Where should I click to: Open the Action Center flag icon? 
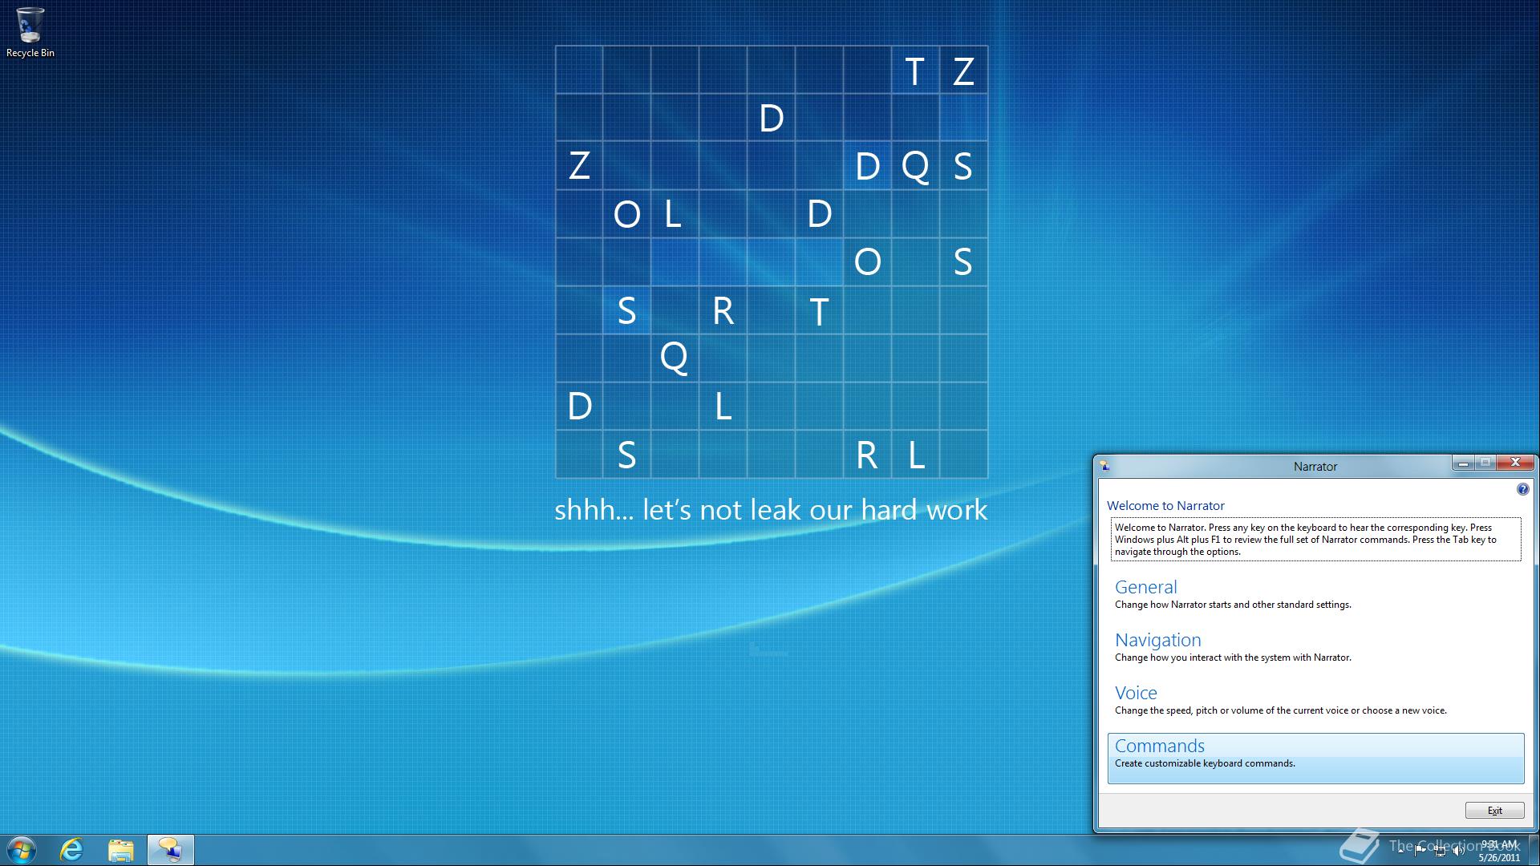point(1420,851)
